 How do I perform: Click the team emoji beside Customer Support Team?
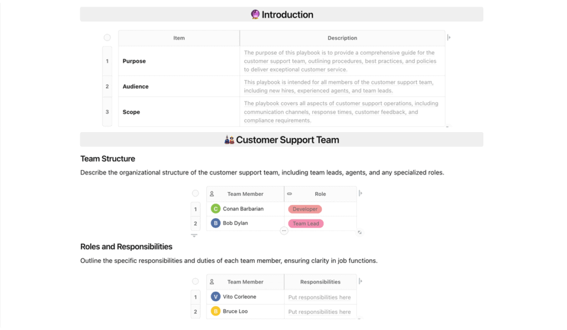229,140
